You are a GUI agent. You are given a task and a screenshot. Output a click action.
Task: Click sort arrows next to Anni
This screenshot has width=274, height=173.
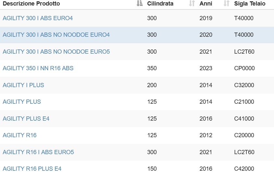pos(227,3)
